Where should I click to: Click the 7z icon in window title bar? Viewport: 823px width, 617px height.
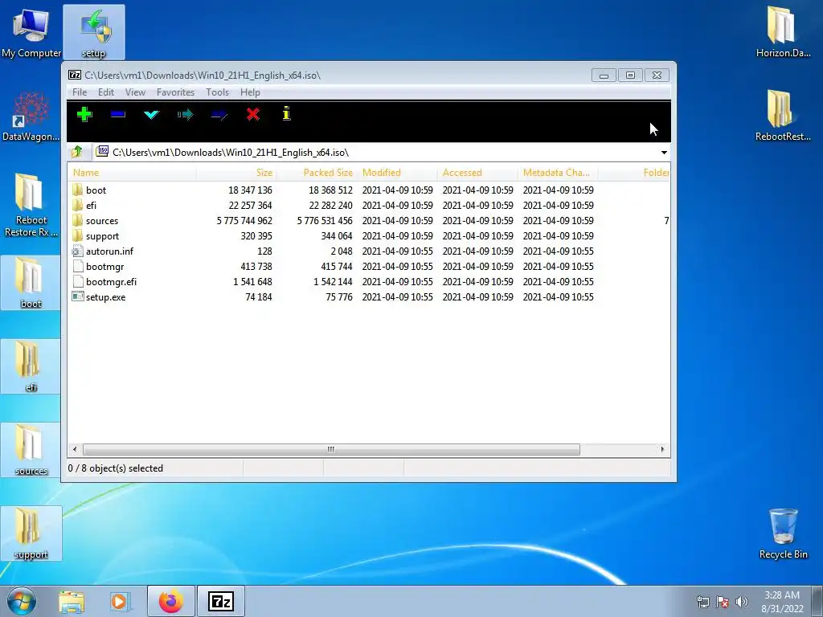[75, 75]
